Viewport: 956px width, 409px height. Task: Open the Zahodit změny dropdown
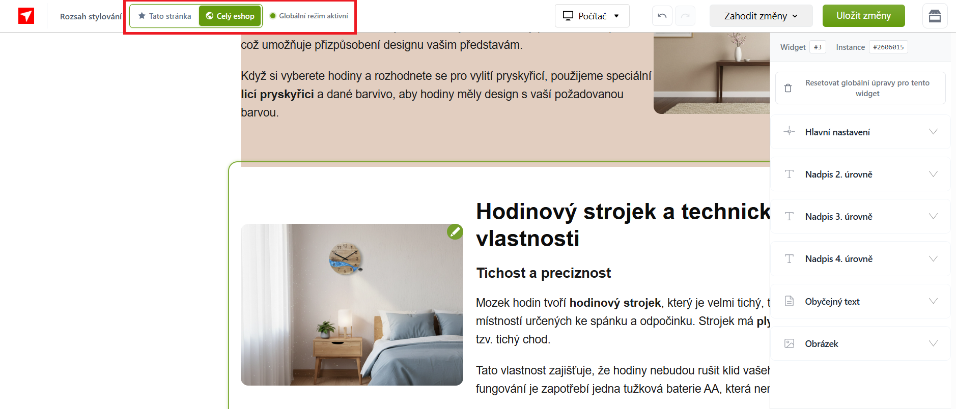(760, 16)
